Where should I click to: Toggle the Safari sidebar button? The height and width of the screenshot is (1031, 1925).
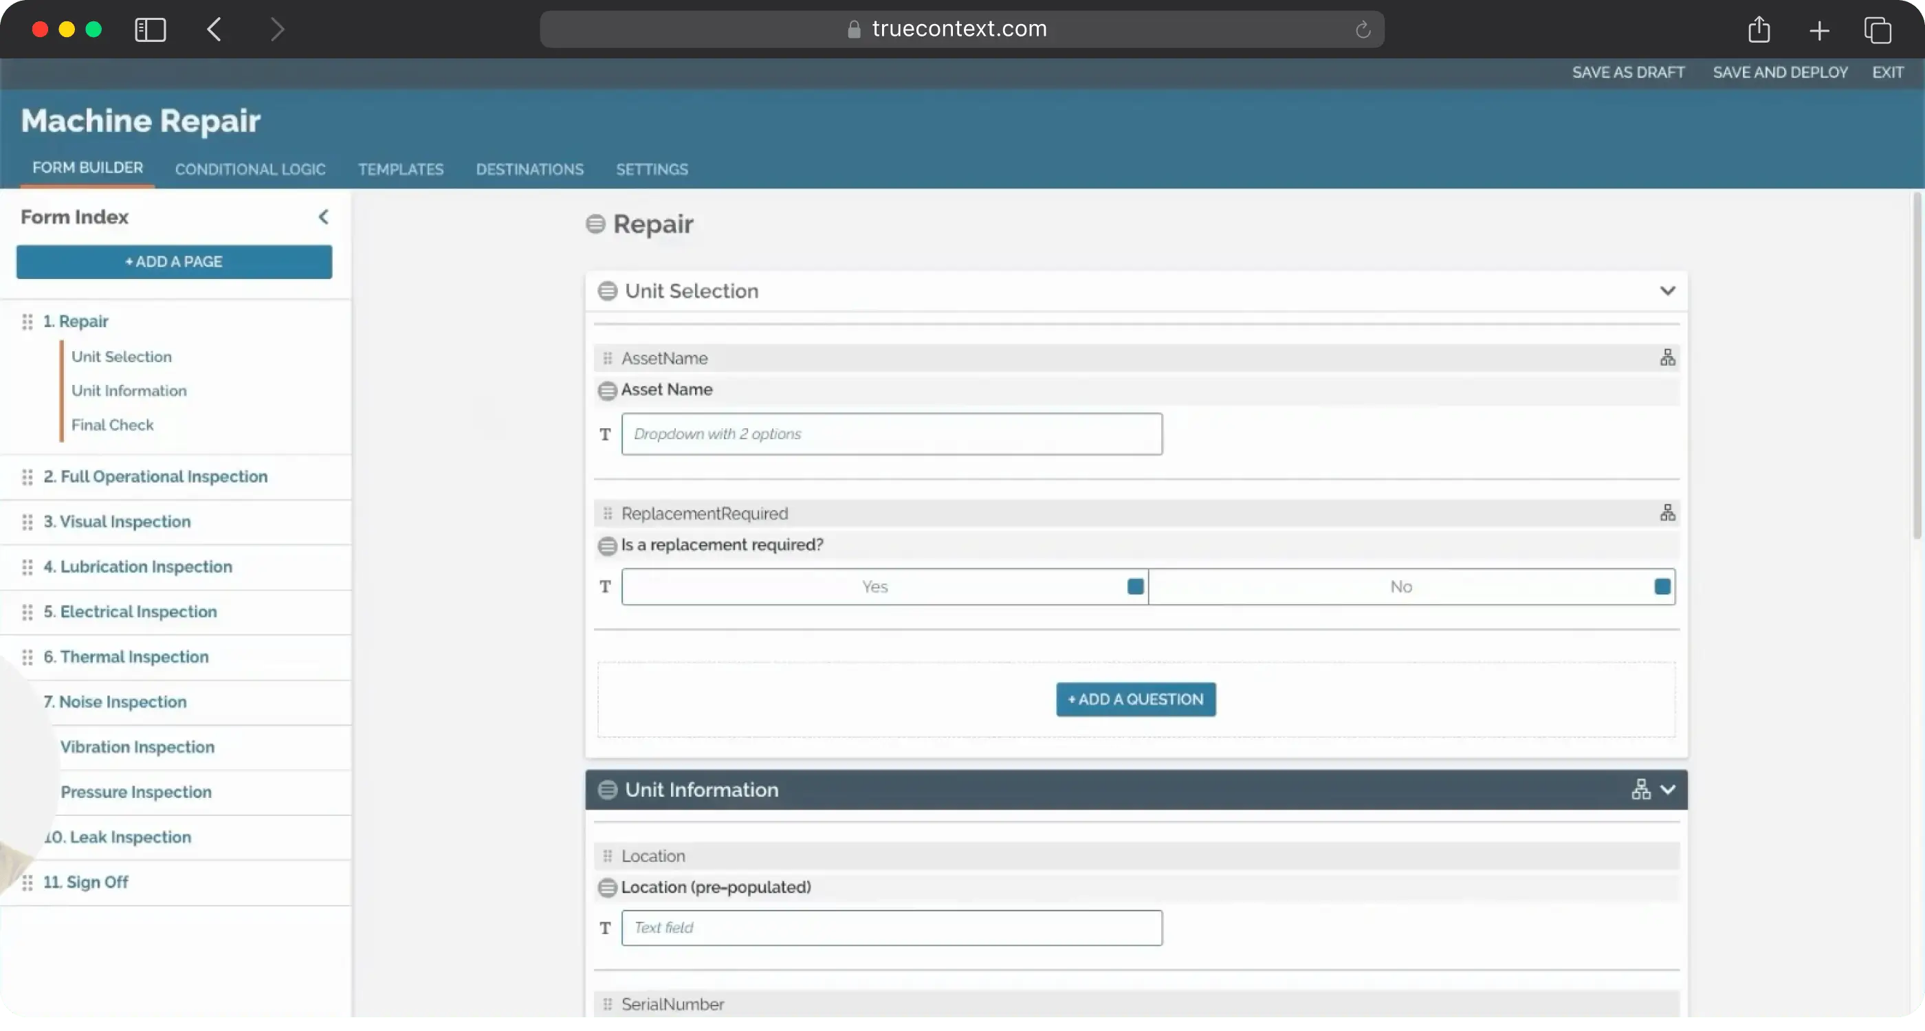[150, 30]
